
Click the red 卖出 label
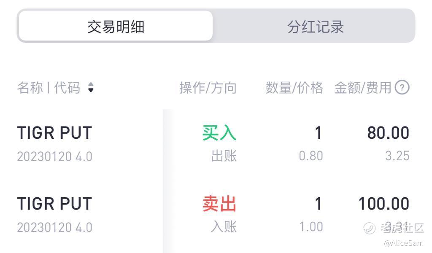(x=219, y=204)
